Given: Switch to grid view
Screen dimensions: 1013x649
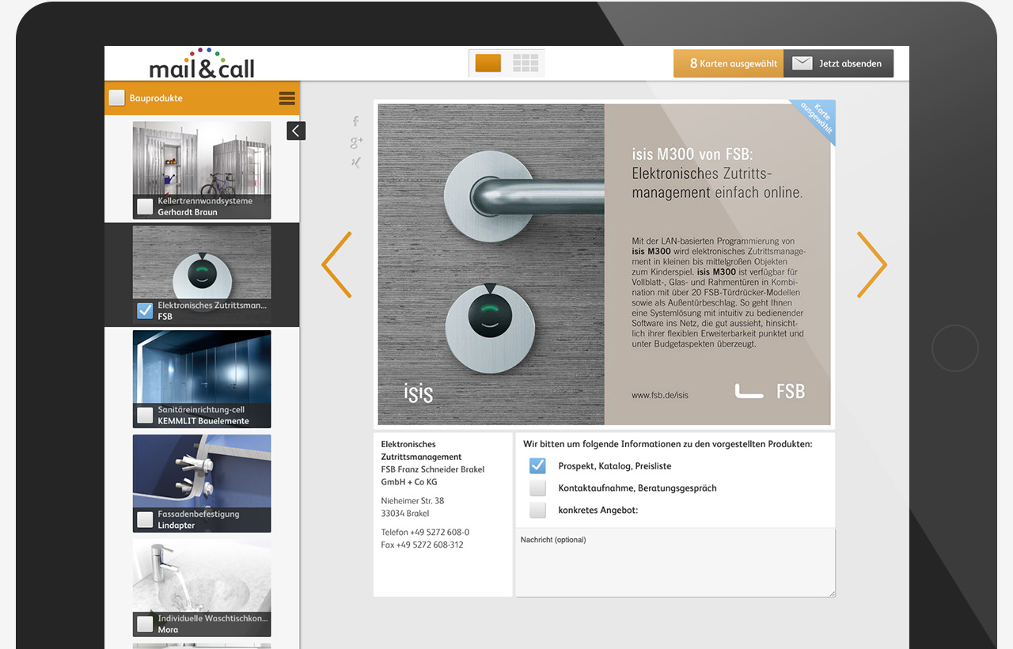Looking at the screenshot, I should [x=525, y=63].
